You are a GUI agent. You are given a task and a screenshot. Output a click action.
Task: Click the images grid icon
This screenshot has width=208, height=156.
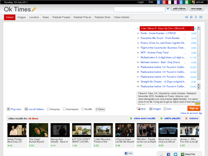click(150, 109)
